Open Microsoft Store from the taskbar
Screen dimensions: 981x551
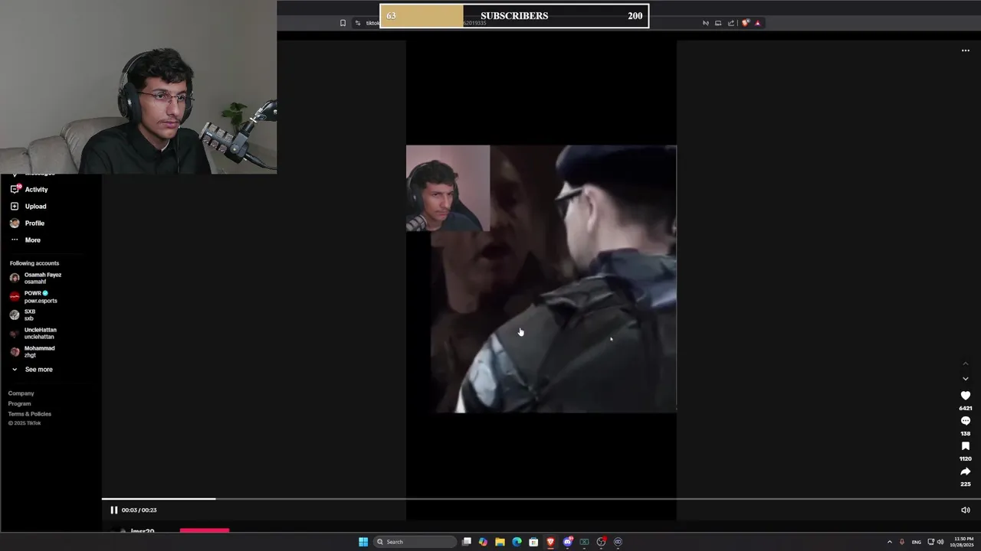click(x=533, y=542)
